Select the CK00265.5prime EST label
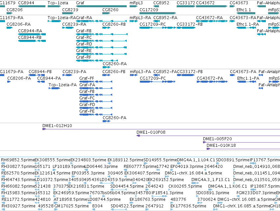Image resolution: width=280 pixels, height=211 pixels. [185, 186]
